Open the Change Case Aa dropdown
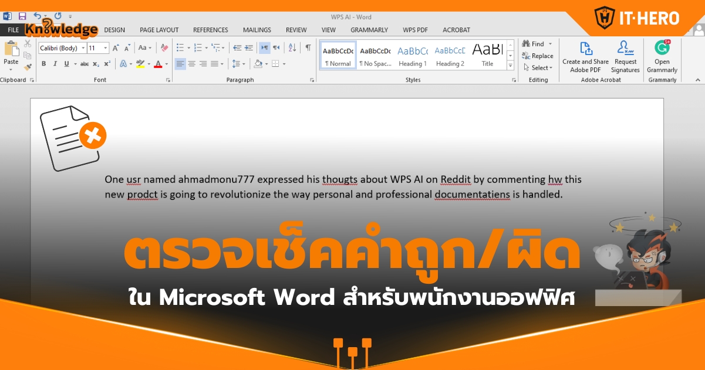This screenshot has width=705, height=370. (x=144, y=48)
